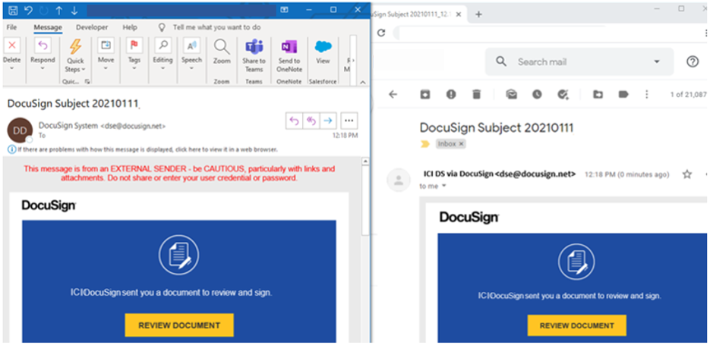Click Share to Teams in the Outlook ribbon
Viewport: 710px width, 345px height.
point(254,53)
